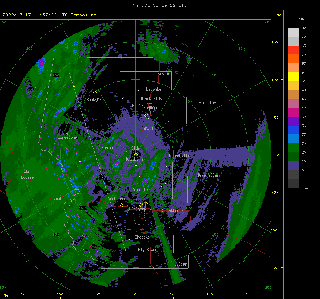Screen dimensions: 320x299
Task: Click the yellow diamond marker below RedDeer label
Action: (146, 116)
